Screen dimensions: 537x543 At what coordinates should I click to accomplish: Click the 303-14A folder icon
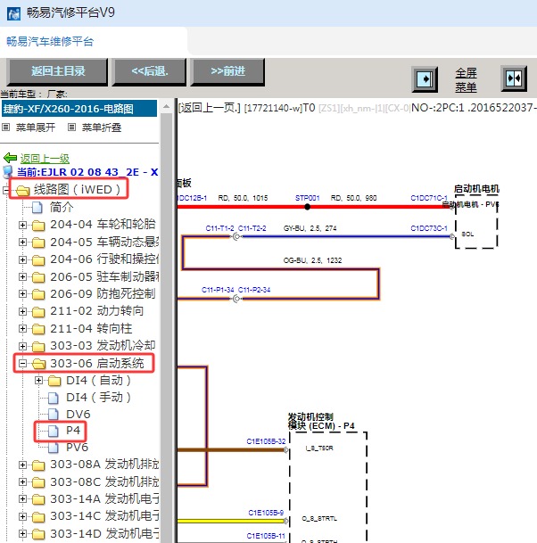coord(38,499)
